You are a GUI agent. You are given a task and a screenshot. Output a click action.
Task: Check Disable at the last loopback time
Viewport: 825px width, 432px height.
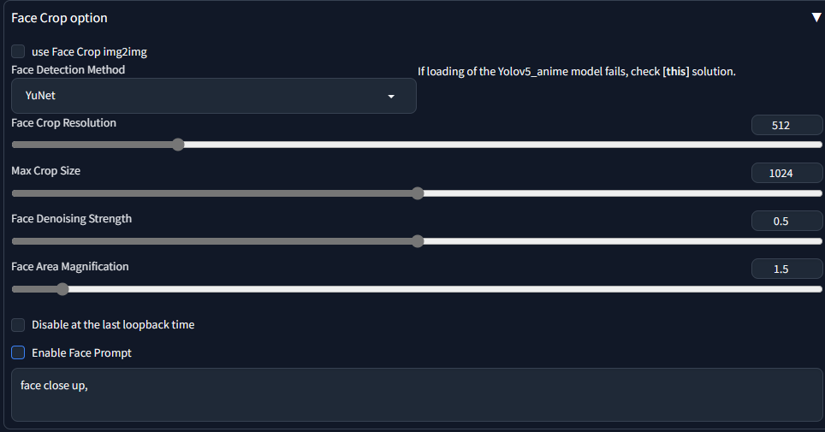click(18, 325)
